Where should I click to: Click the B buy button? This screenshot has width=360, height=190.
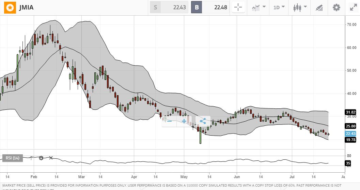pos(197,7)
